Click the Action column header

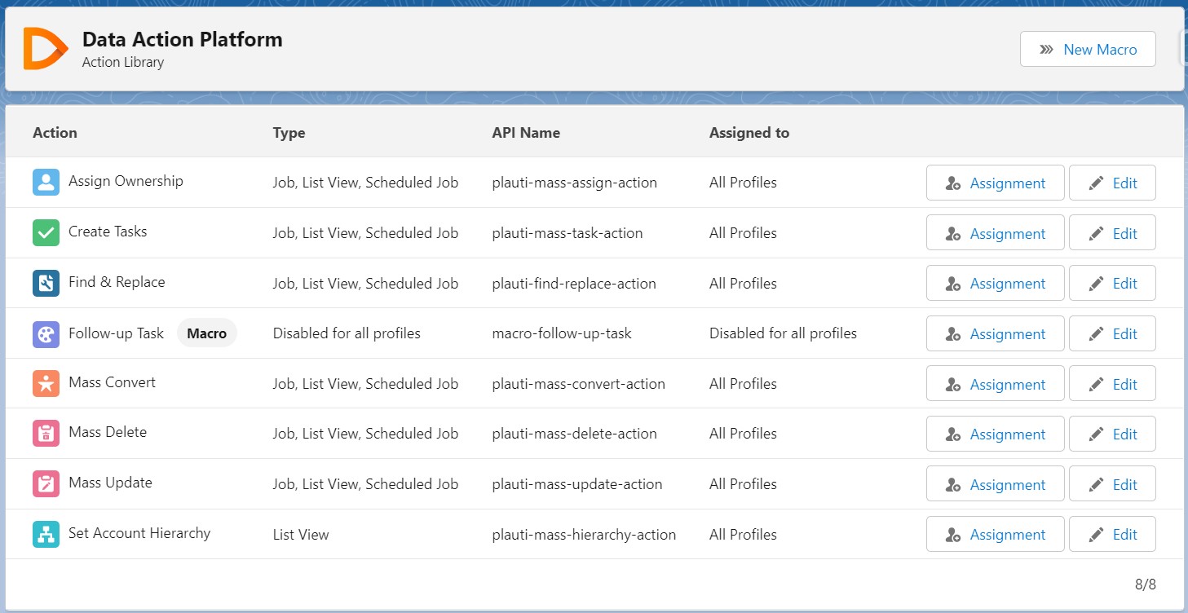pos(55,132)
